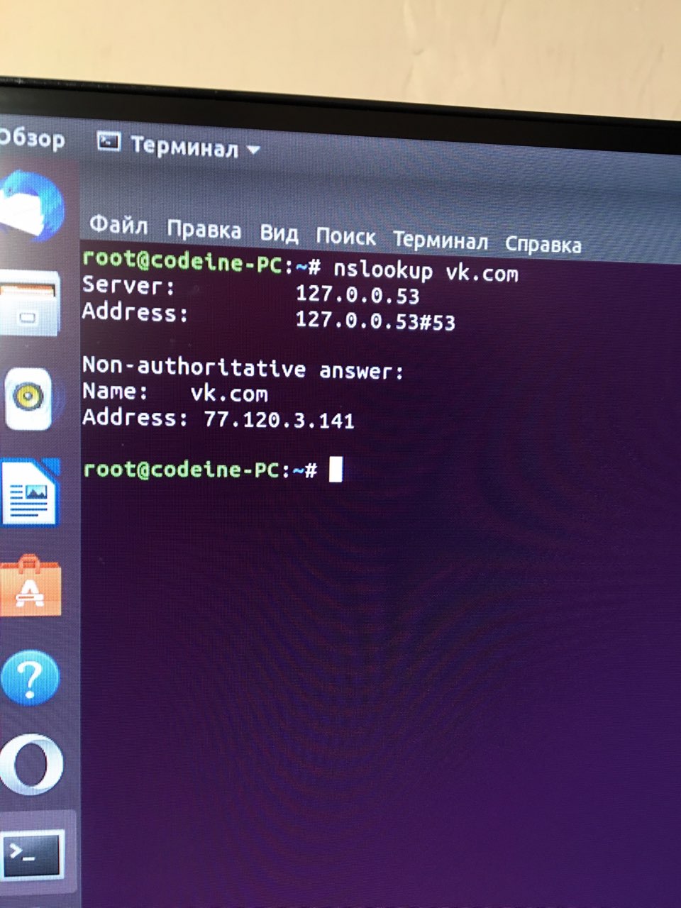Open the Терминал menu in menu bar
This screenshot has width=681, height=908.
click(441, 240)
